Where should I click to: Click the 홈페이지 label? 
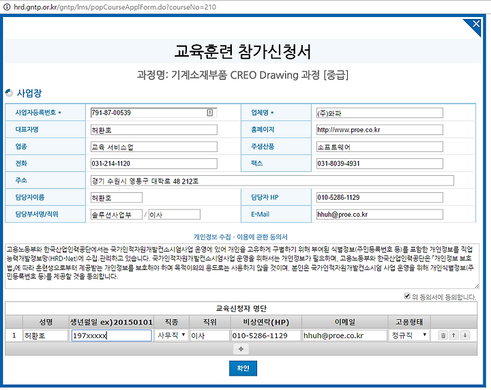point(263,130)
